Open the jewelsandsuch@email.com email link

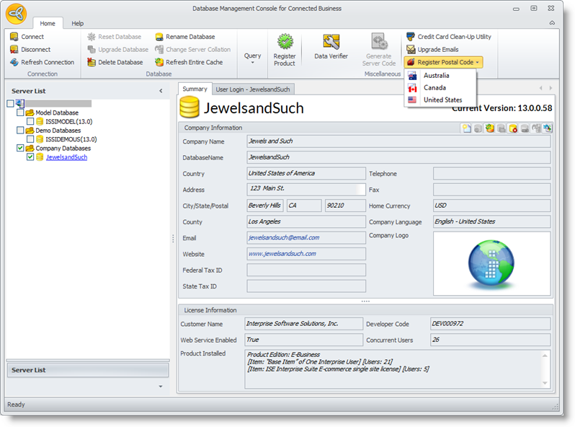(283, 237)
